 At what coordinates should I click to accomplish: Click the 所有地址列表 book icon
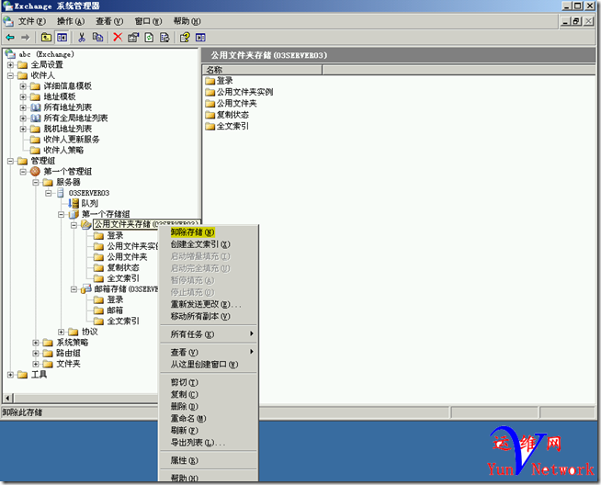click(x=35, y=107)
